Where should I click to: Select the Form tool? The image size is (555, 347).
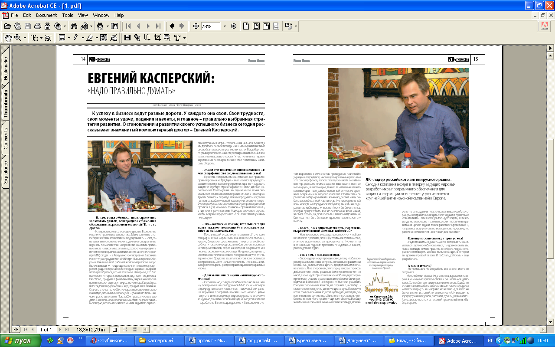tap(167, 38)
